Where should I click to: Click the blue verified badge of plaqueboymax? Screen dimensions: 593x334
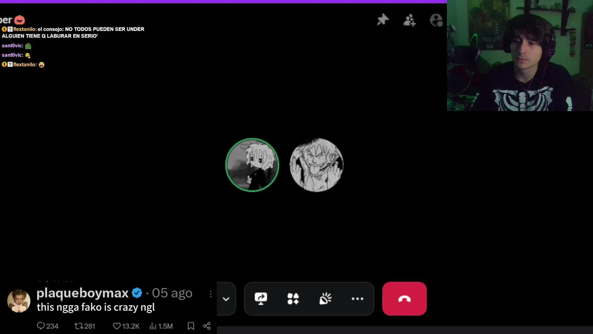[x=137, y=293]
